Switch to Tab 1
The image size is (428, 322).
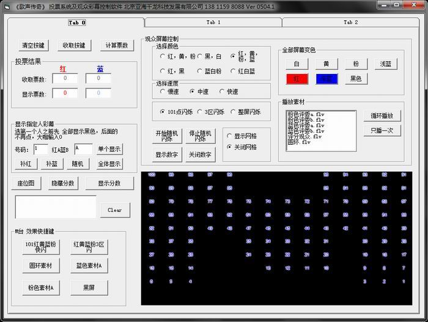(213, 22)
